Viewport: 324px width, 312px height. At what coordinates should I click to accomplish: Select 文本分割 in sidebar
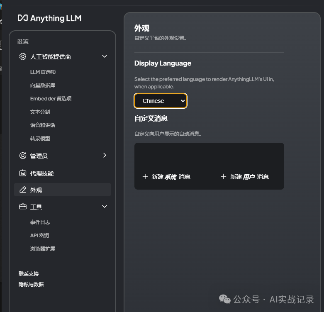pyautogui.click(x=40, y=112)
